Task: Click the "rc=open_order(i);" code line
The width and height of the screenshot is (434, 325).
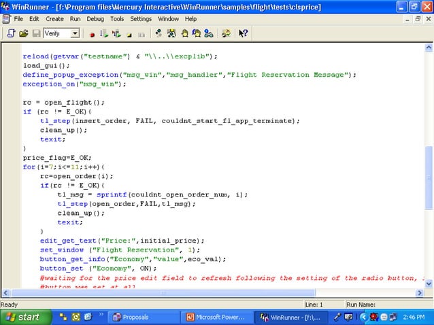Action: click(x=77, y=177)
